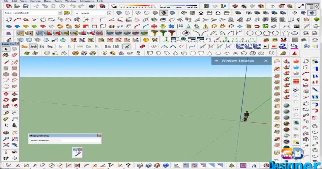Click inside the Measurements input field
This screenshot has height=169, width=322.
81,141
